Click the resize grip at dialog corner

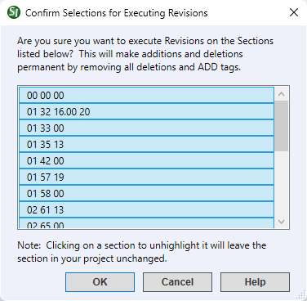301,295
